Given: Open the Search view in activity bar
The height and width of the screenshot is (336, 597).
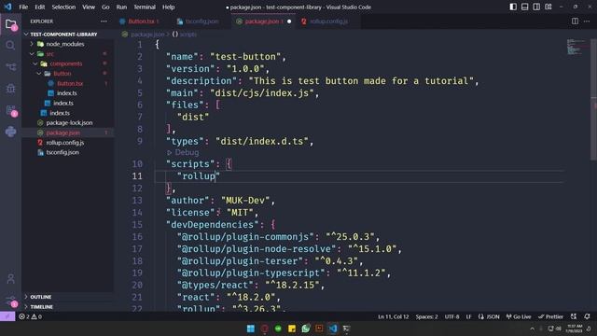Looking at the screenshot, I should coord(10,46).
